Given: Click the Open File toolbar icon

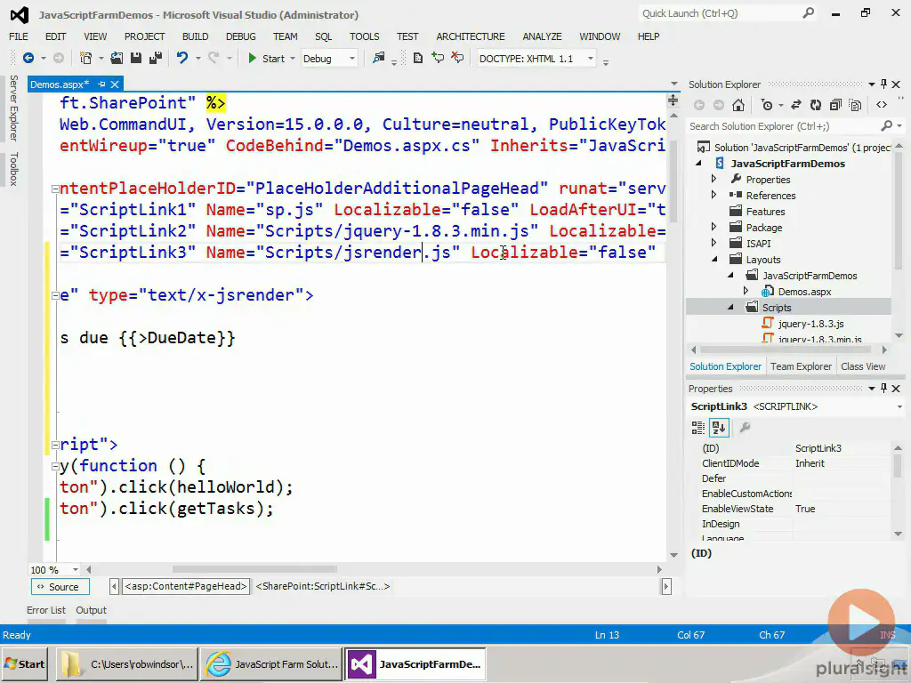Looking at the screenshot, I should click(x=117, y=58).
